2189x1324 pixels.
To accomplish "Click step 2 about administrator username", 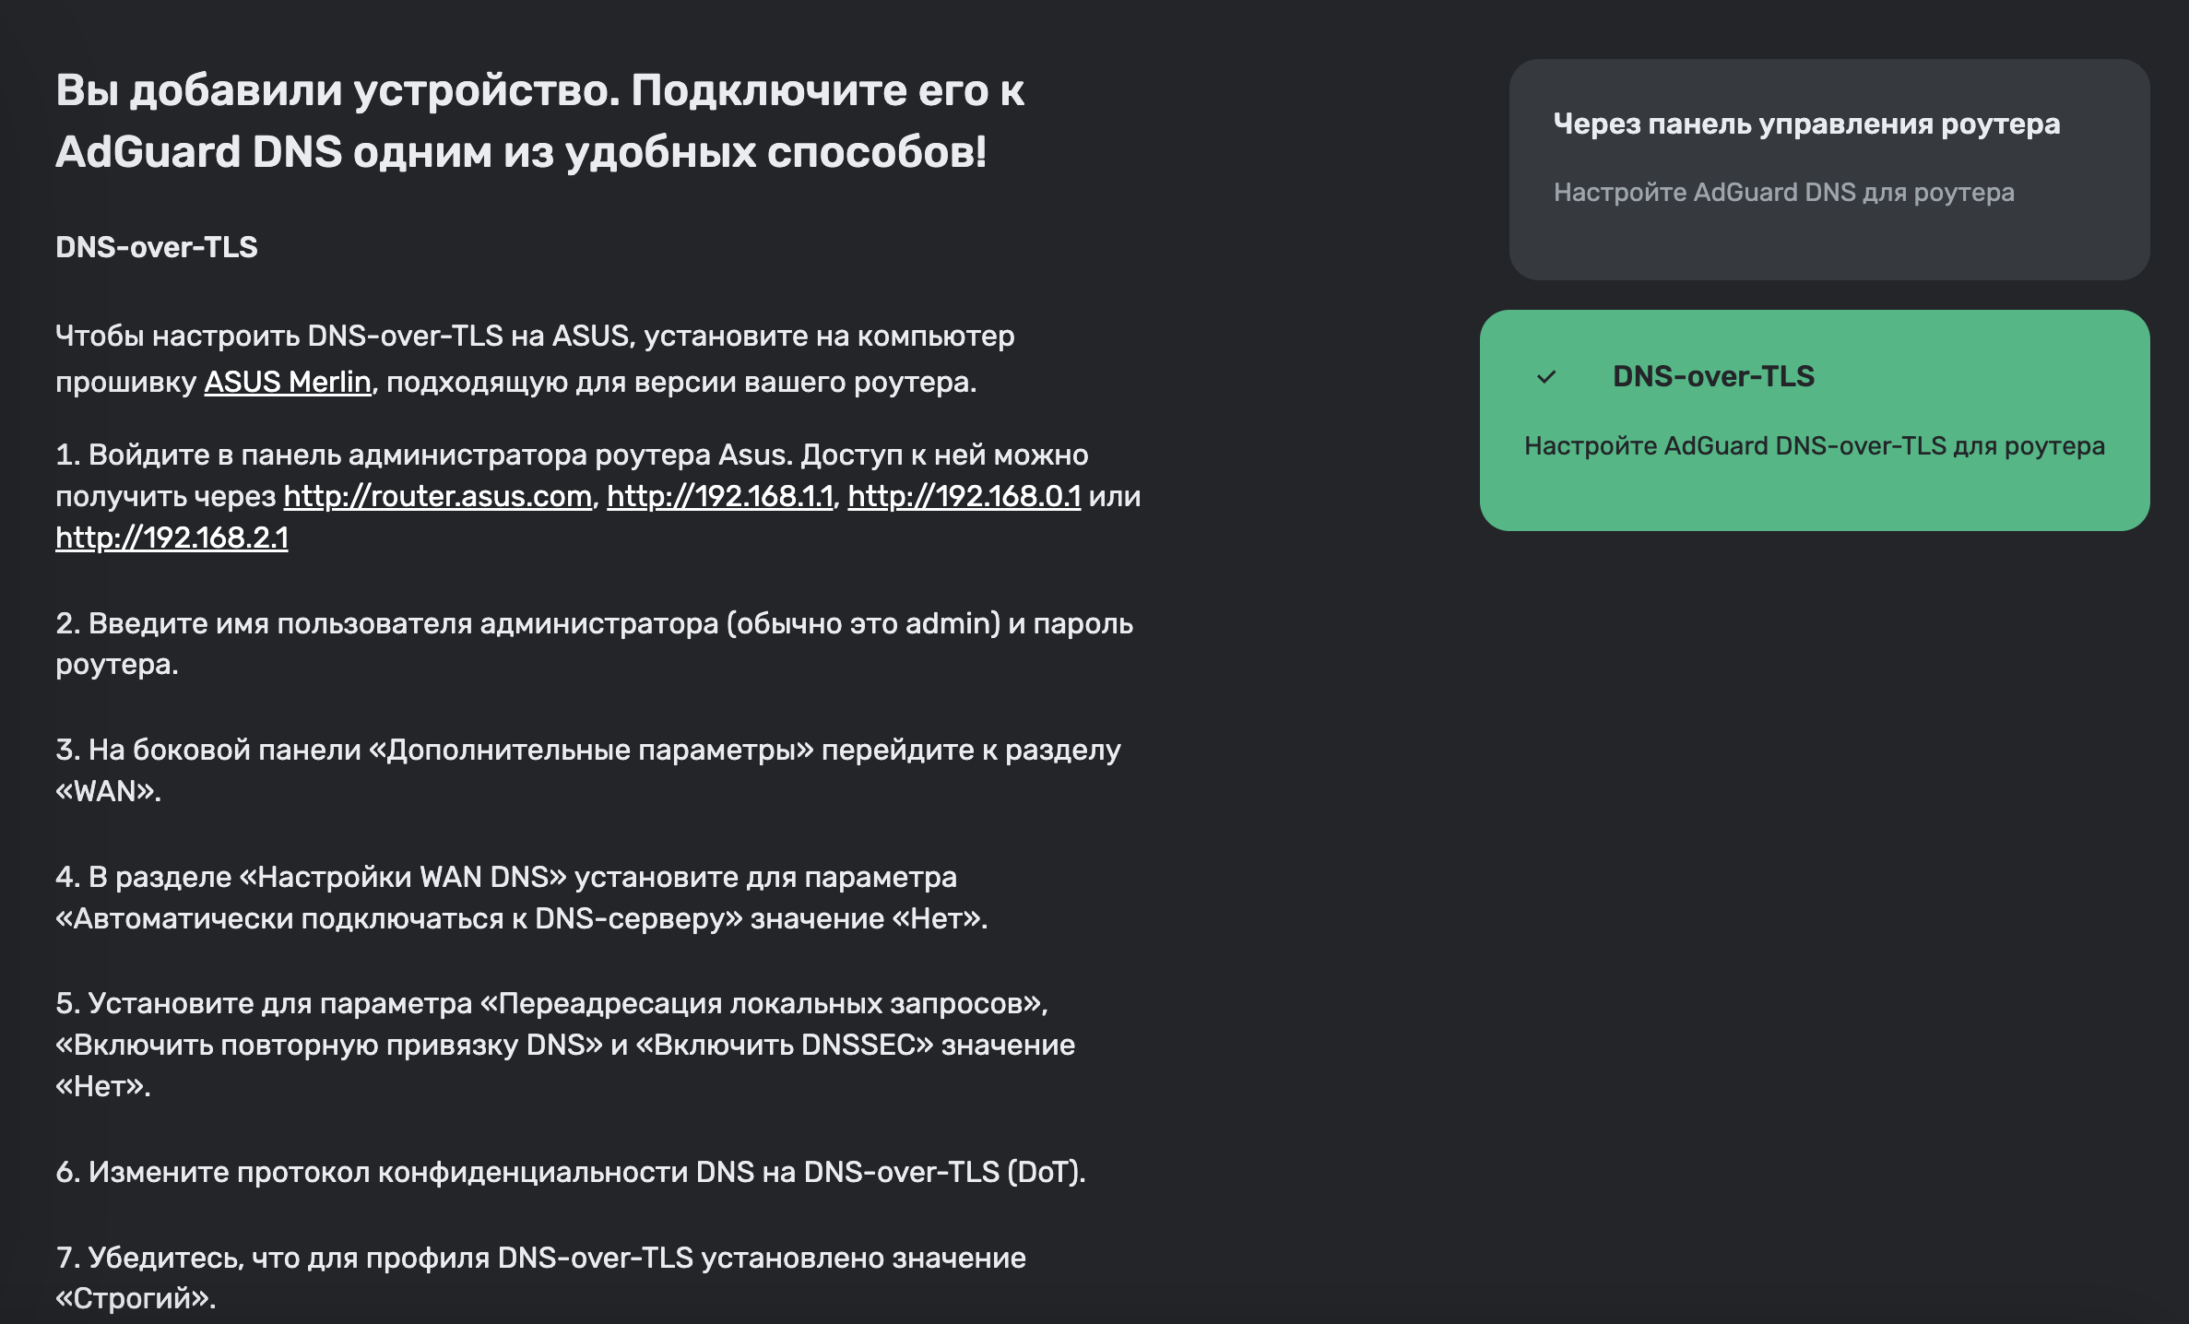I will point(594,624).
